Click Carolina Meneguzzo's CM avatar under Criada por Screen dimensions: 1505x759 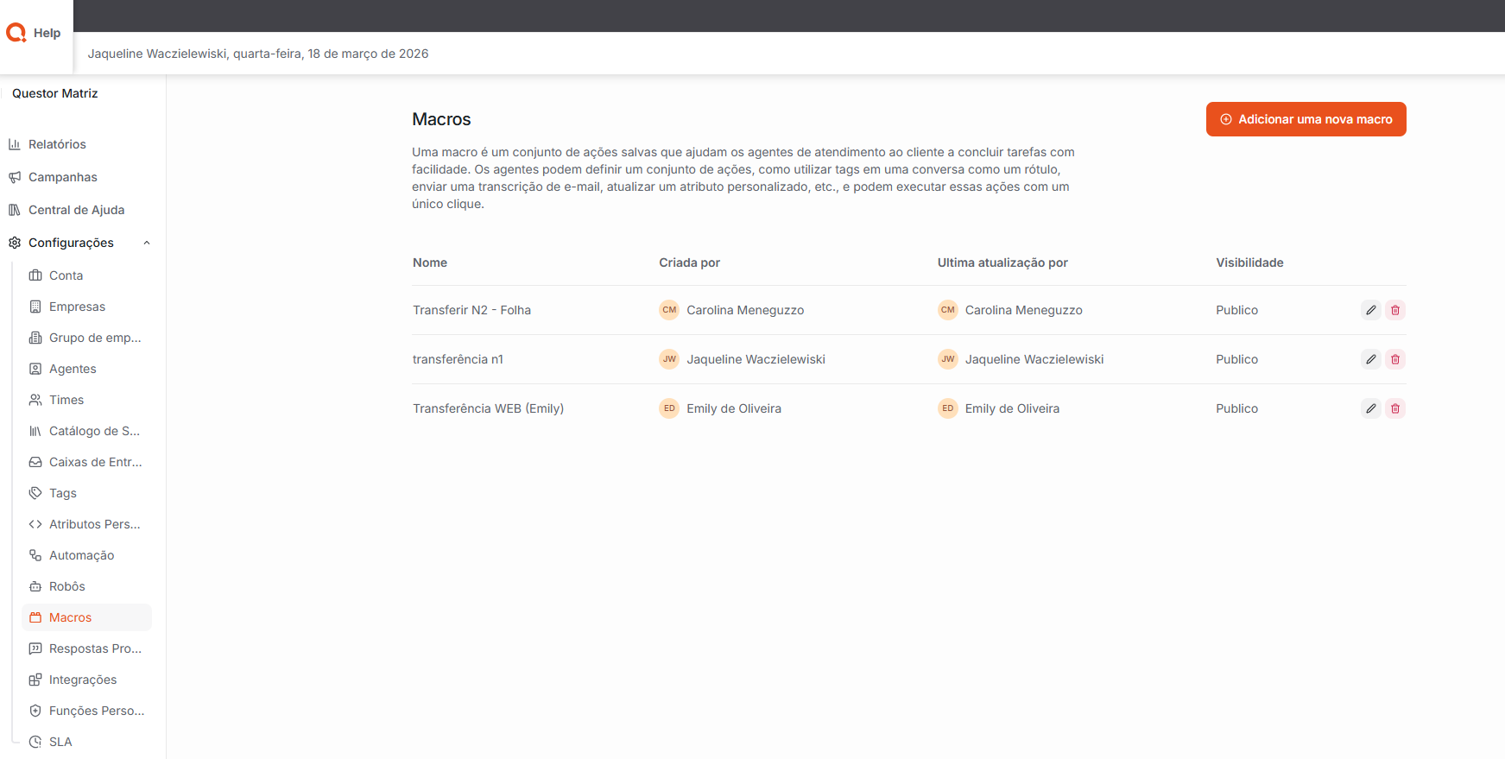coord(669,310)
